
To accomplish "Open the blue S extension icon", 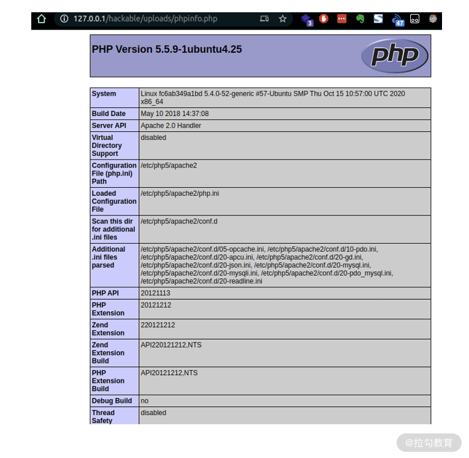I will (x=378, y=18).
